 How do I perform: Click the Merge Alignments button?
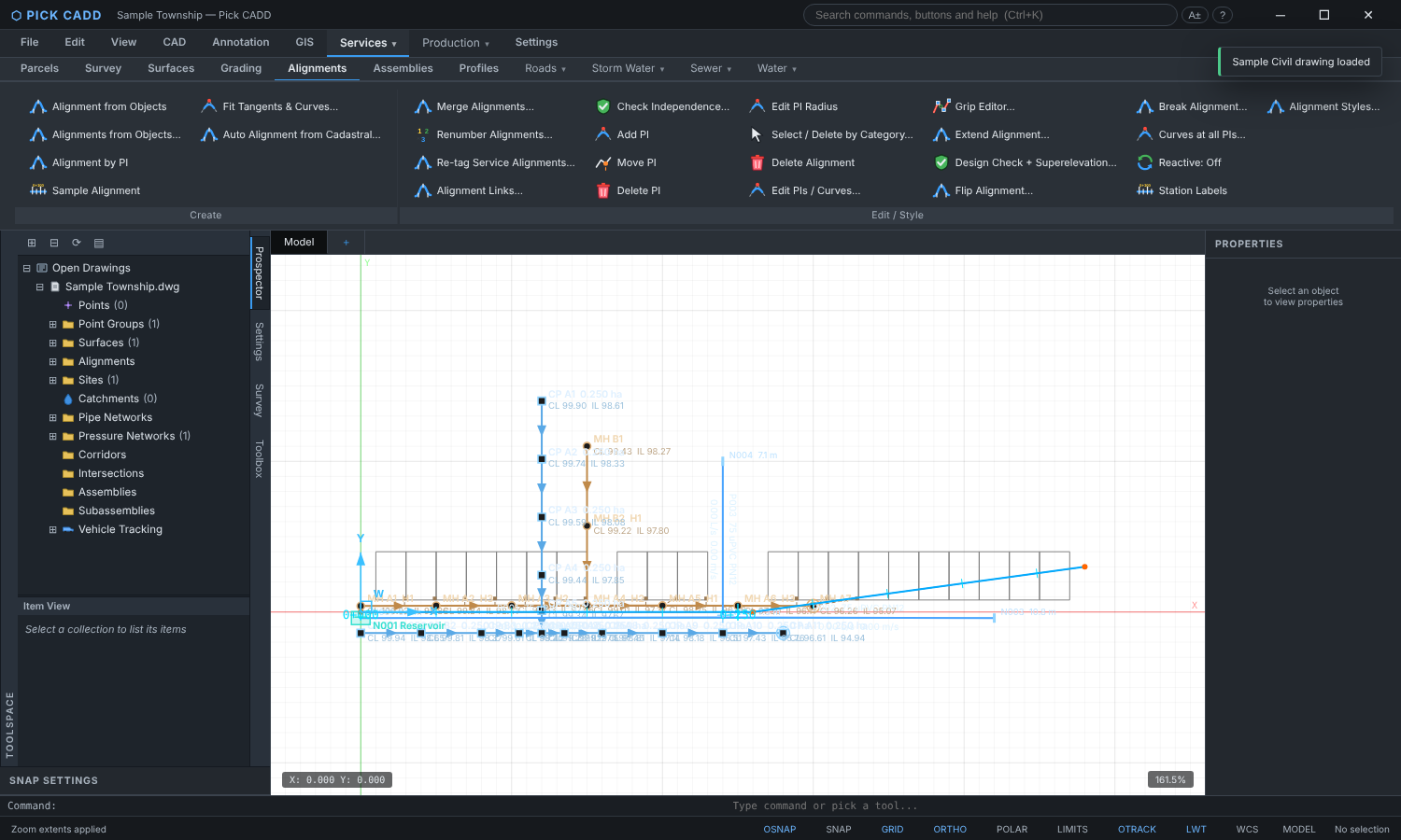pyautogui.click(x=474, y=106)
